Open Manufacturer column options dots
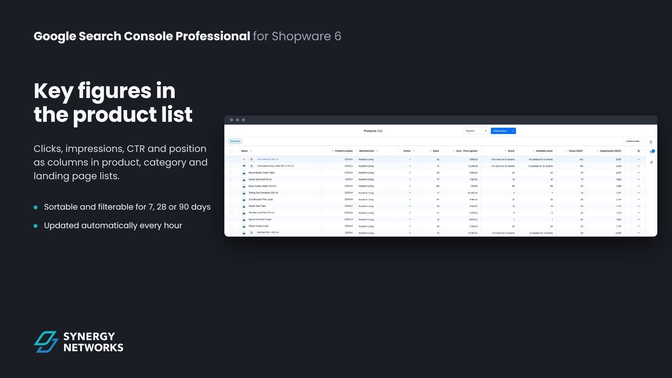 [377, 151]
